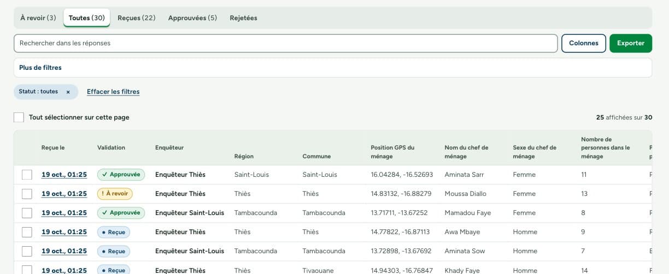Click the Validation column header
This screenshot has width=669, height=274.
coord(111,147)
